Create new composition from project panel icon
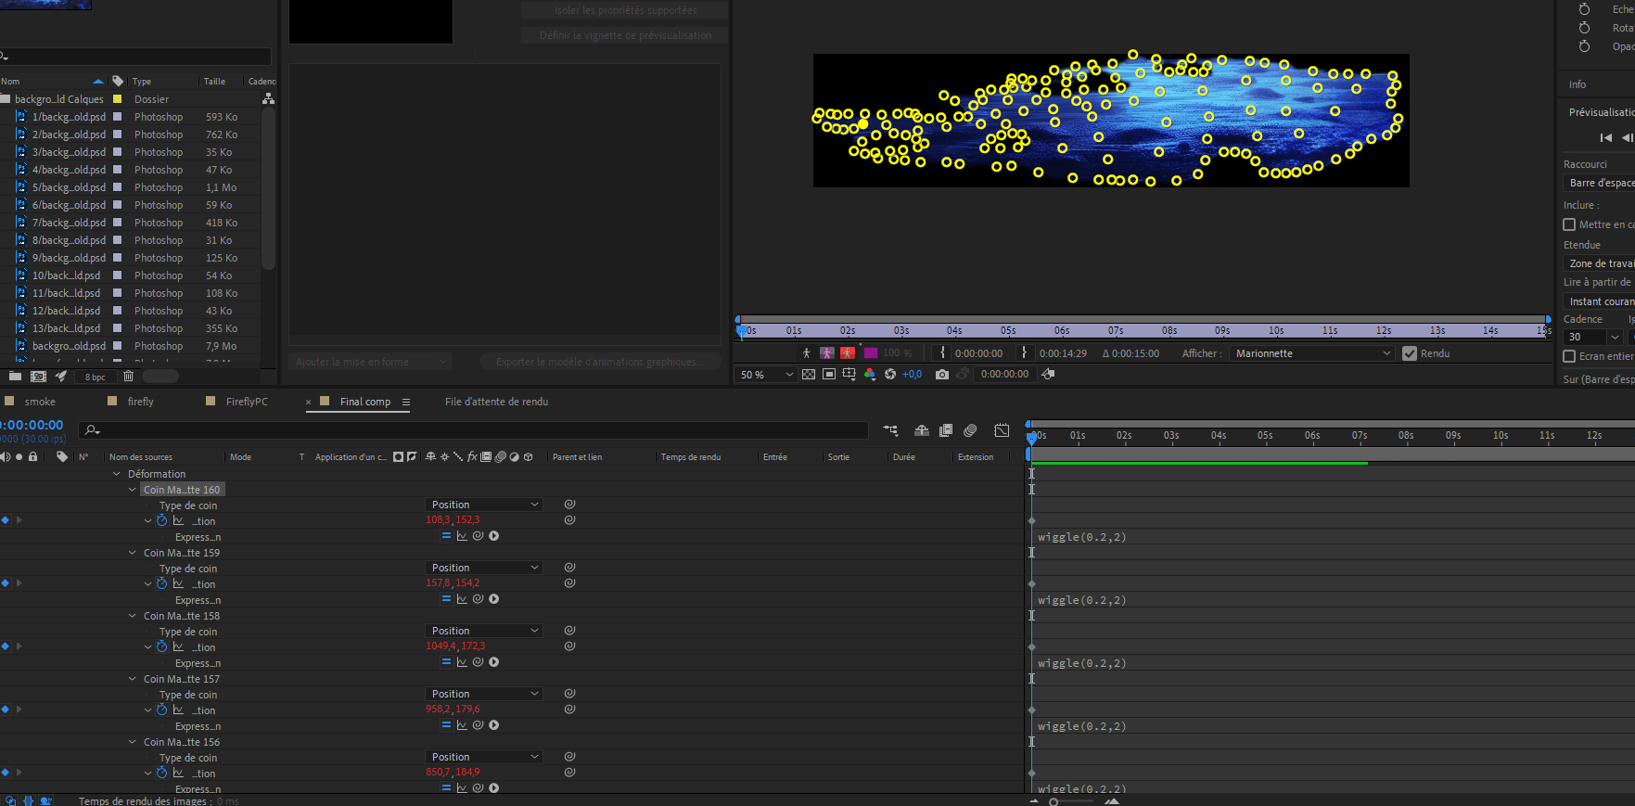Screen dimensions: 1635x806 (x=38, y=377)
